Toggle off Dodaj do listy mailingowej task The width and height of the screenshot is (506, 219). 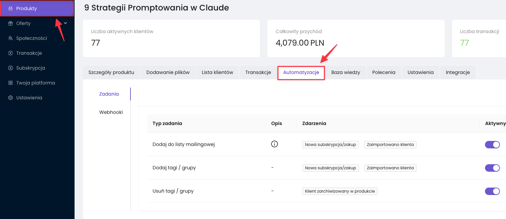[x=492, y=145]
